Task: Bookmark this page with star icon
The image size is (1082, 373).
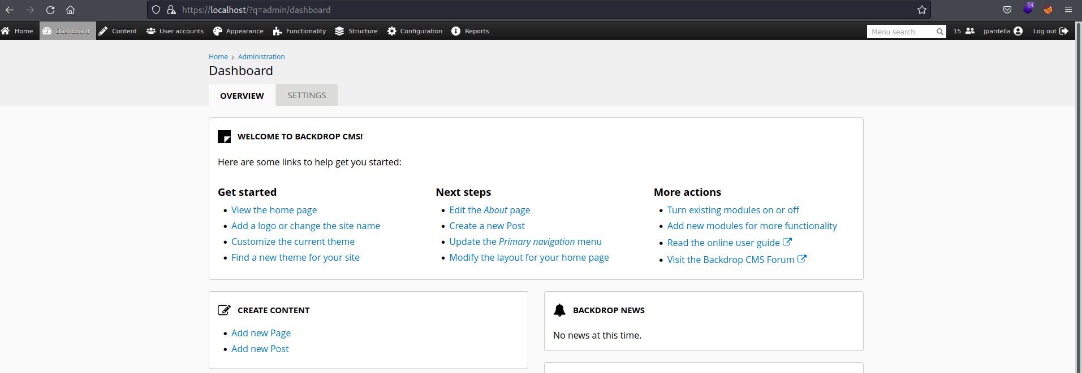Action: pyautogui.click(x=921, y=10)
